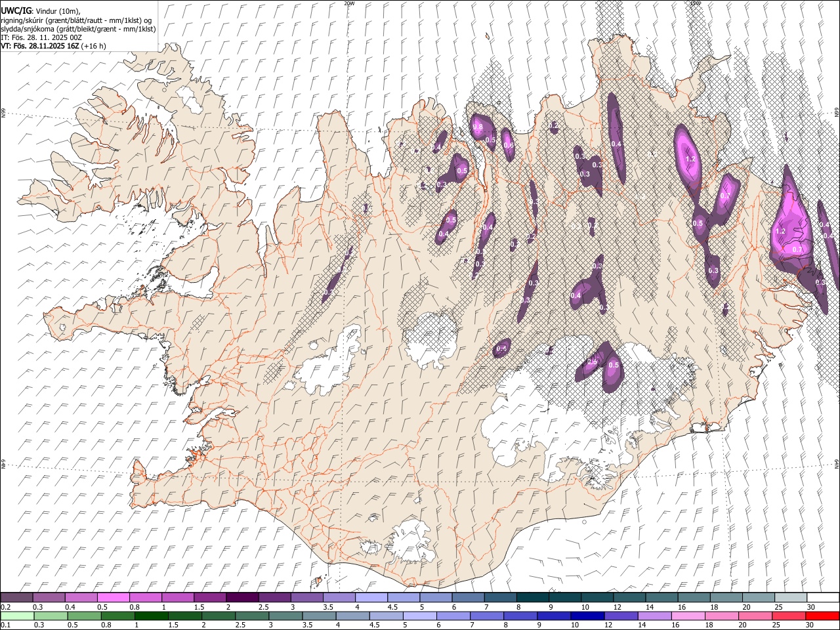Click the 0.8 snowfall value on the map
The height and width of the screenshot is (630, 840).
click(x=478, y=127)
